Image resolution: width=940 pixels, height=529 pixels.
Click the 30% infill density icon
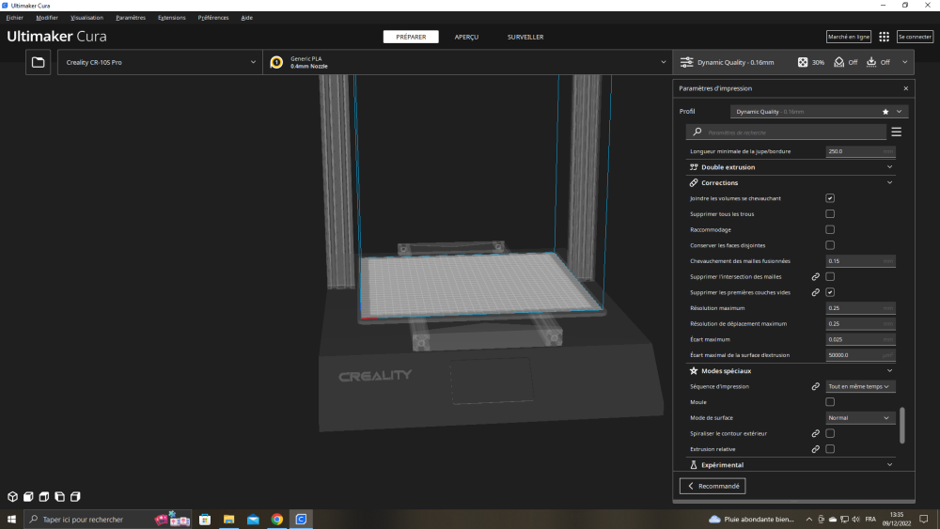point(803,62)
